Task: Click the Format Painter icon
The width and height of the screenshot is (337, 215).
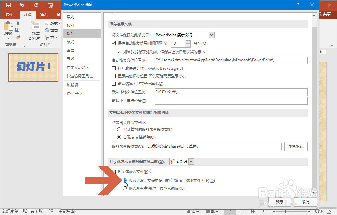Action: pos(18,37)
